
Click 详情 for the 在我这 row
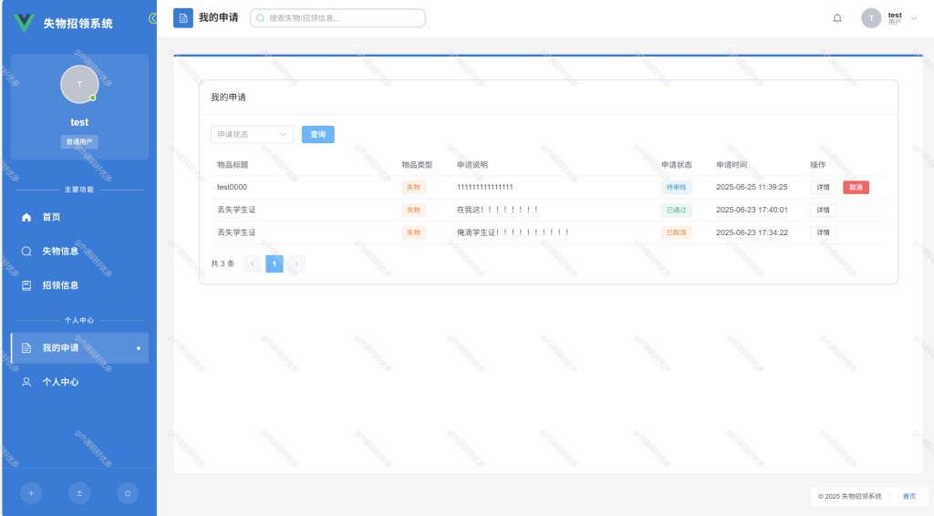[824, 210]
